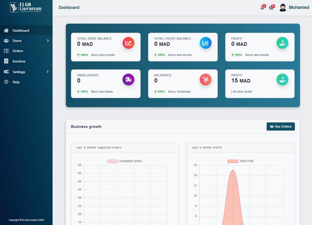Expand the Users submenu chevron
Image resolution: width=312 pixels, height=225 pixels.
click(x=48, y=40)
